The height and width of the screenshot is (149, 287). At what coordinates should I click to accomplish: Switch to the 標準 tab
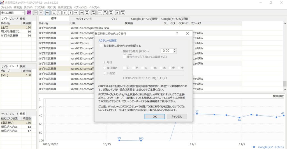coord(54,19)
